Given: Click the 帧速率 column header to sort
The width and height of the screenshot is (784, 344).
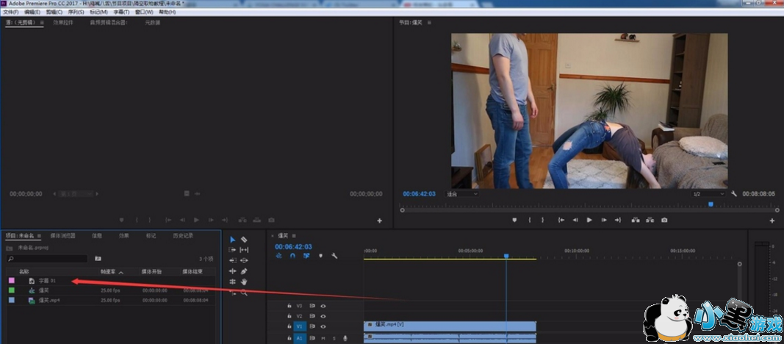Looking at the screenshot, I should coord(109,271).
